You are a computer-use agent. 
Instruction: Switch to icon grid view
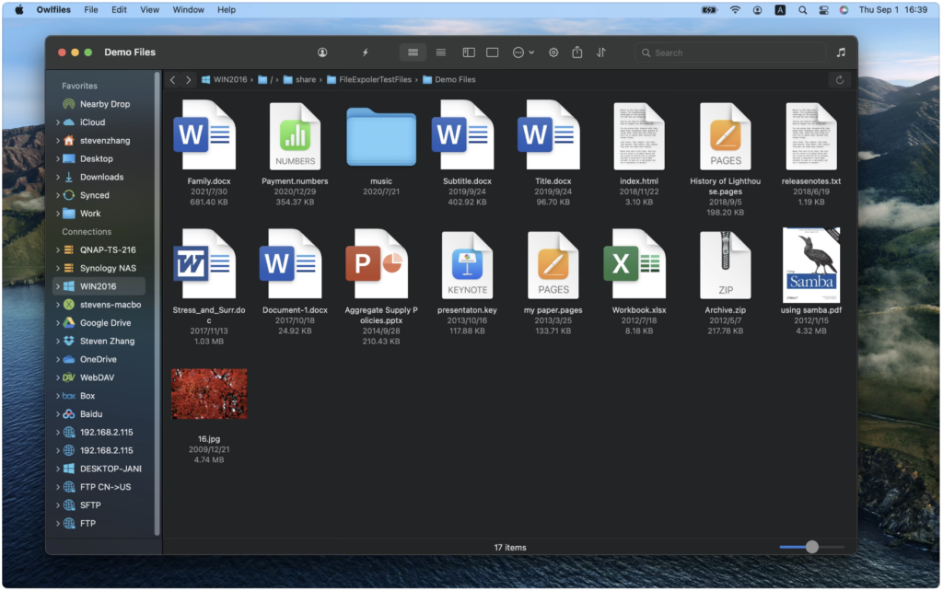coord(413,52)
